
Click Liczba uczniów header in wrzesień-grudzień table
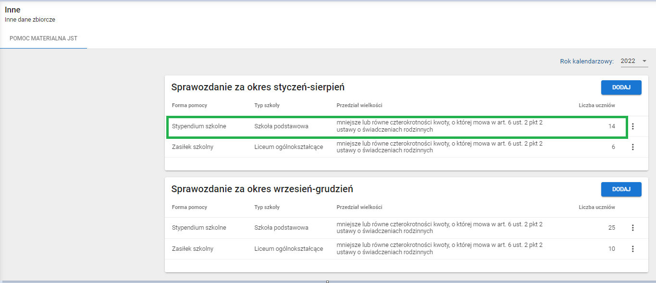(596, 207)
